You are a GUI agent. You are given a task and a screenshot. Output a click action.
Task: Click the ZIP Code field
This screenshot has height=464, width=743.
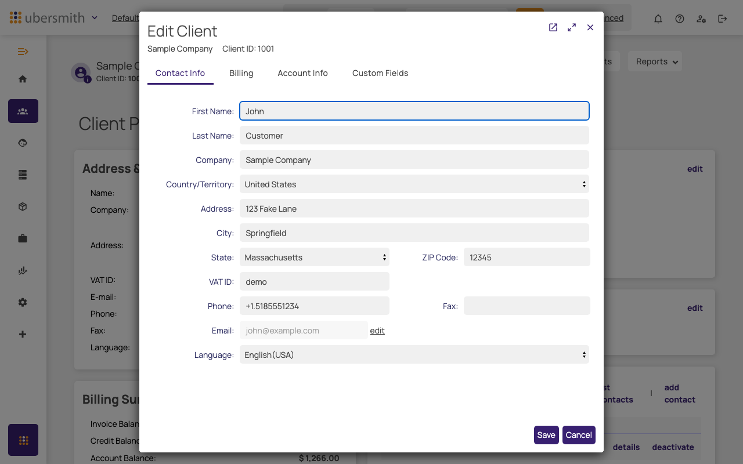pos(527,258)
